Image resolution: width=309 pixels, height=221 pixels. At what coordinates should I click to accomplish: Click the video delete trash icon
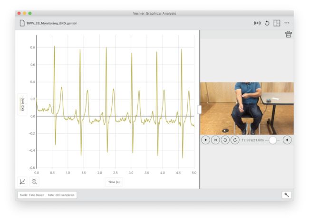coord(289,34)
